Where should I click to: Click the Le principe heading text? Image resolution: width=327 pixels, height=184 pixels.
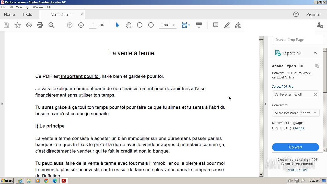pos(52,126)
